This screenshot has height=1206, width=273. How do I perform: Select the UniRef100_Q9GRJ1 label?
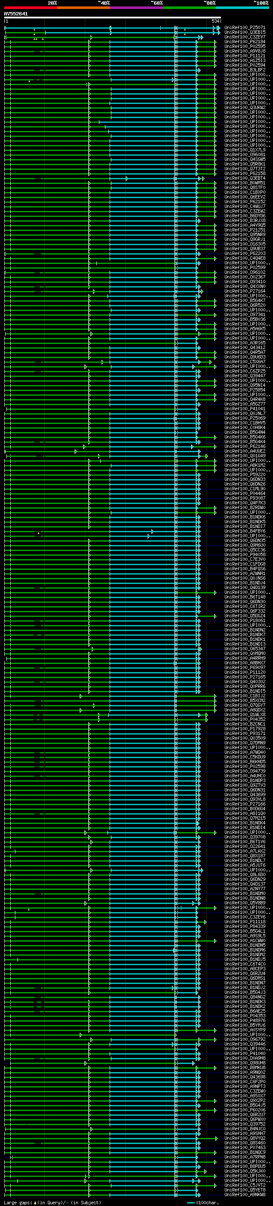[x=244, y=239]
